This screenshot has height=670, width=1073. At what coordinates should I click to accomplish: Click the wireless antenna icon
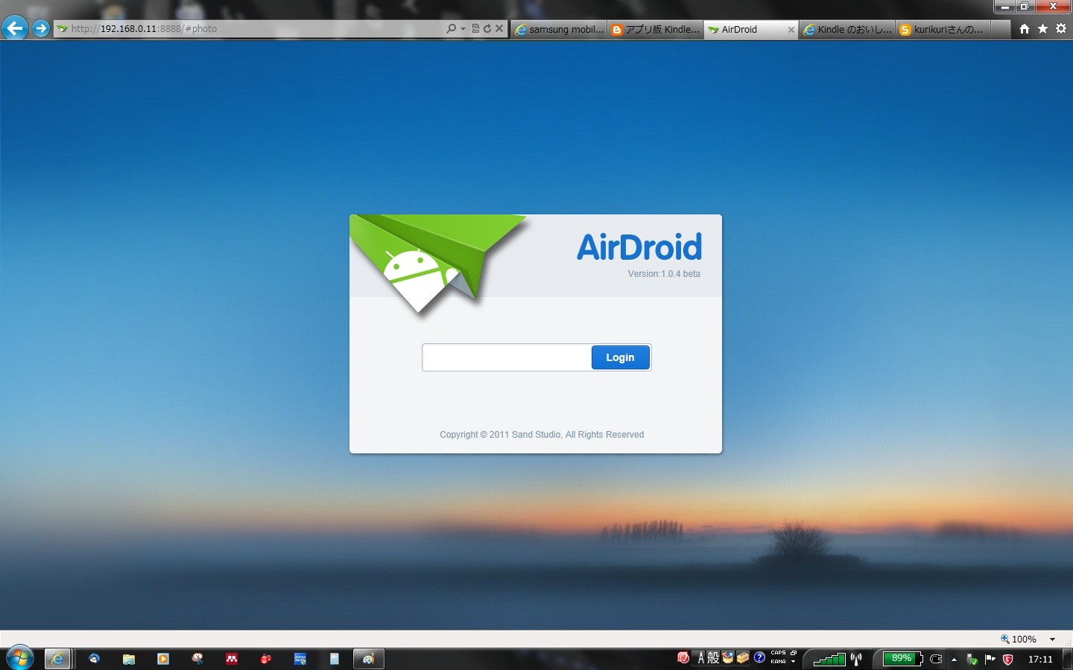[x=856, y=659]
